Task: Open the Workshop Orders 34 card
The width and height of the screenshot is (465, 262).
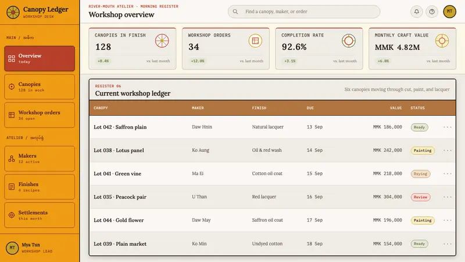Action: (226, 49)
